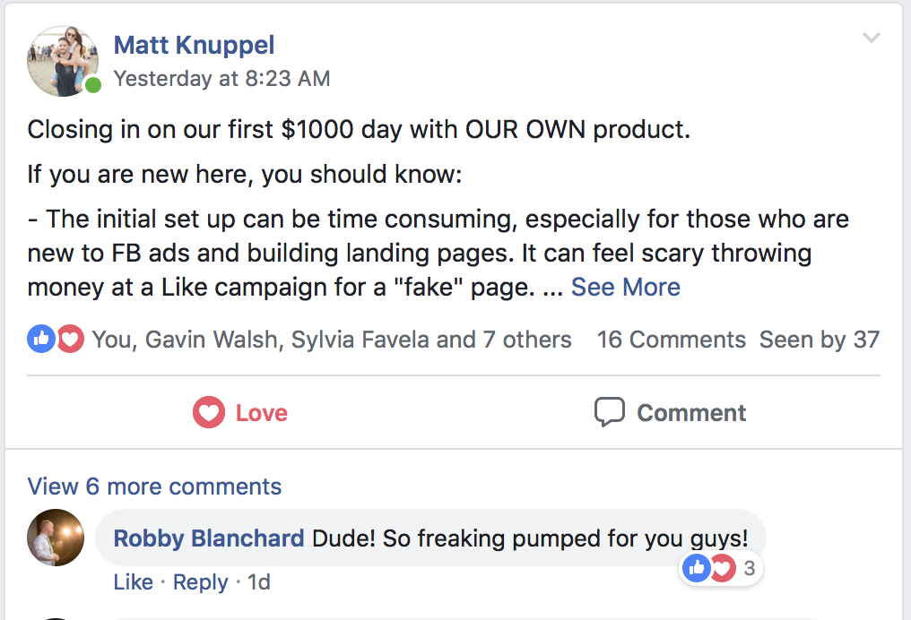
Task: Open Robby Blanchard's profile link
Action: tap(209, 538)
